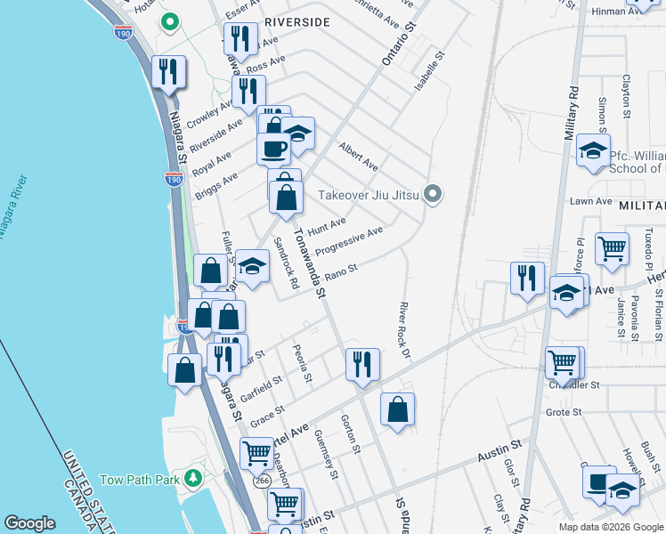The width and height of the screenshot is (666, 534).
Task: Click the Hunt Ave street label
Action: (x=327, y=227)
